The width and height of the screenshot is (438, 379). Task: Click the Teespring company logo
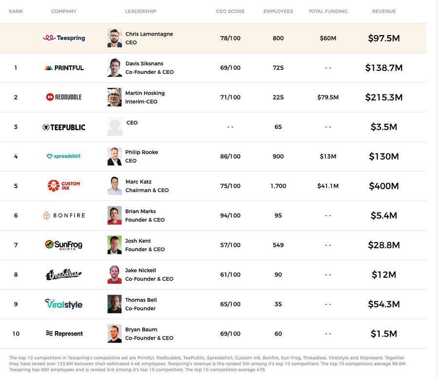(x=64, y=38)
